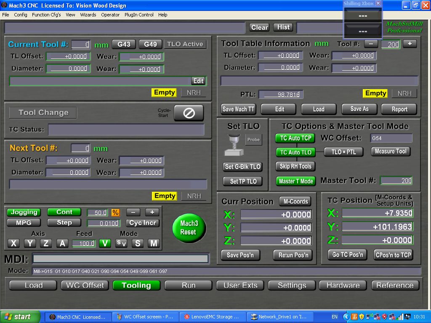Switch jogging from Cont to Step mode
The width and height of the screenshot is (431, 323).
pyautogui.click(x=64, y=222)
